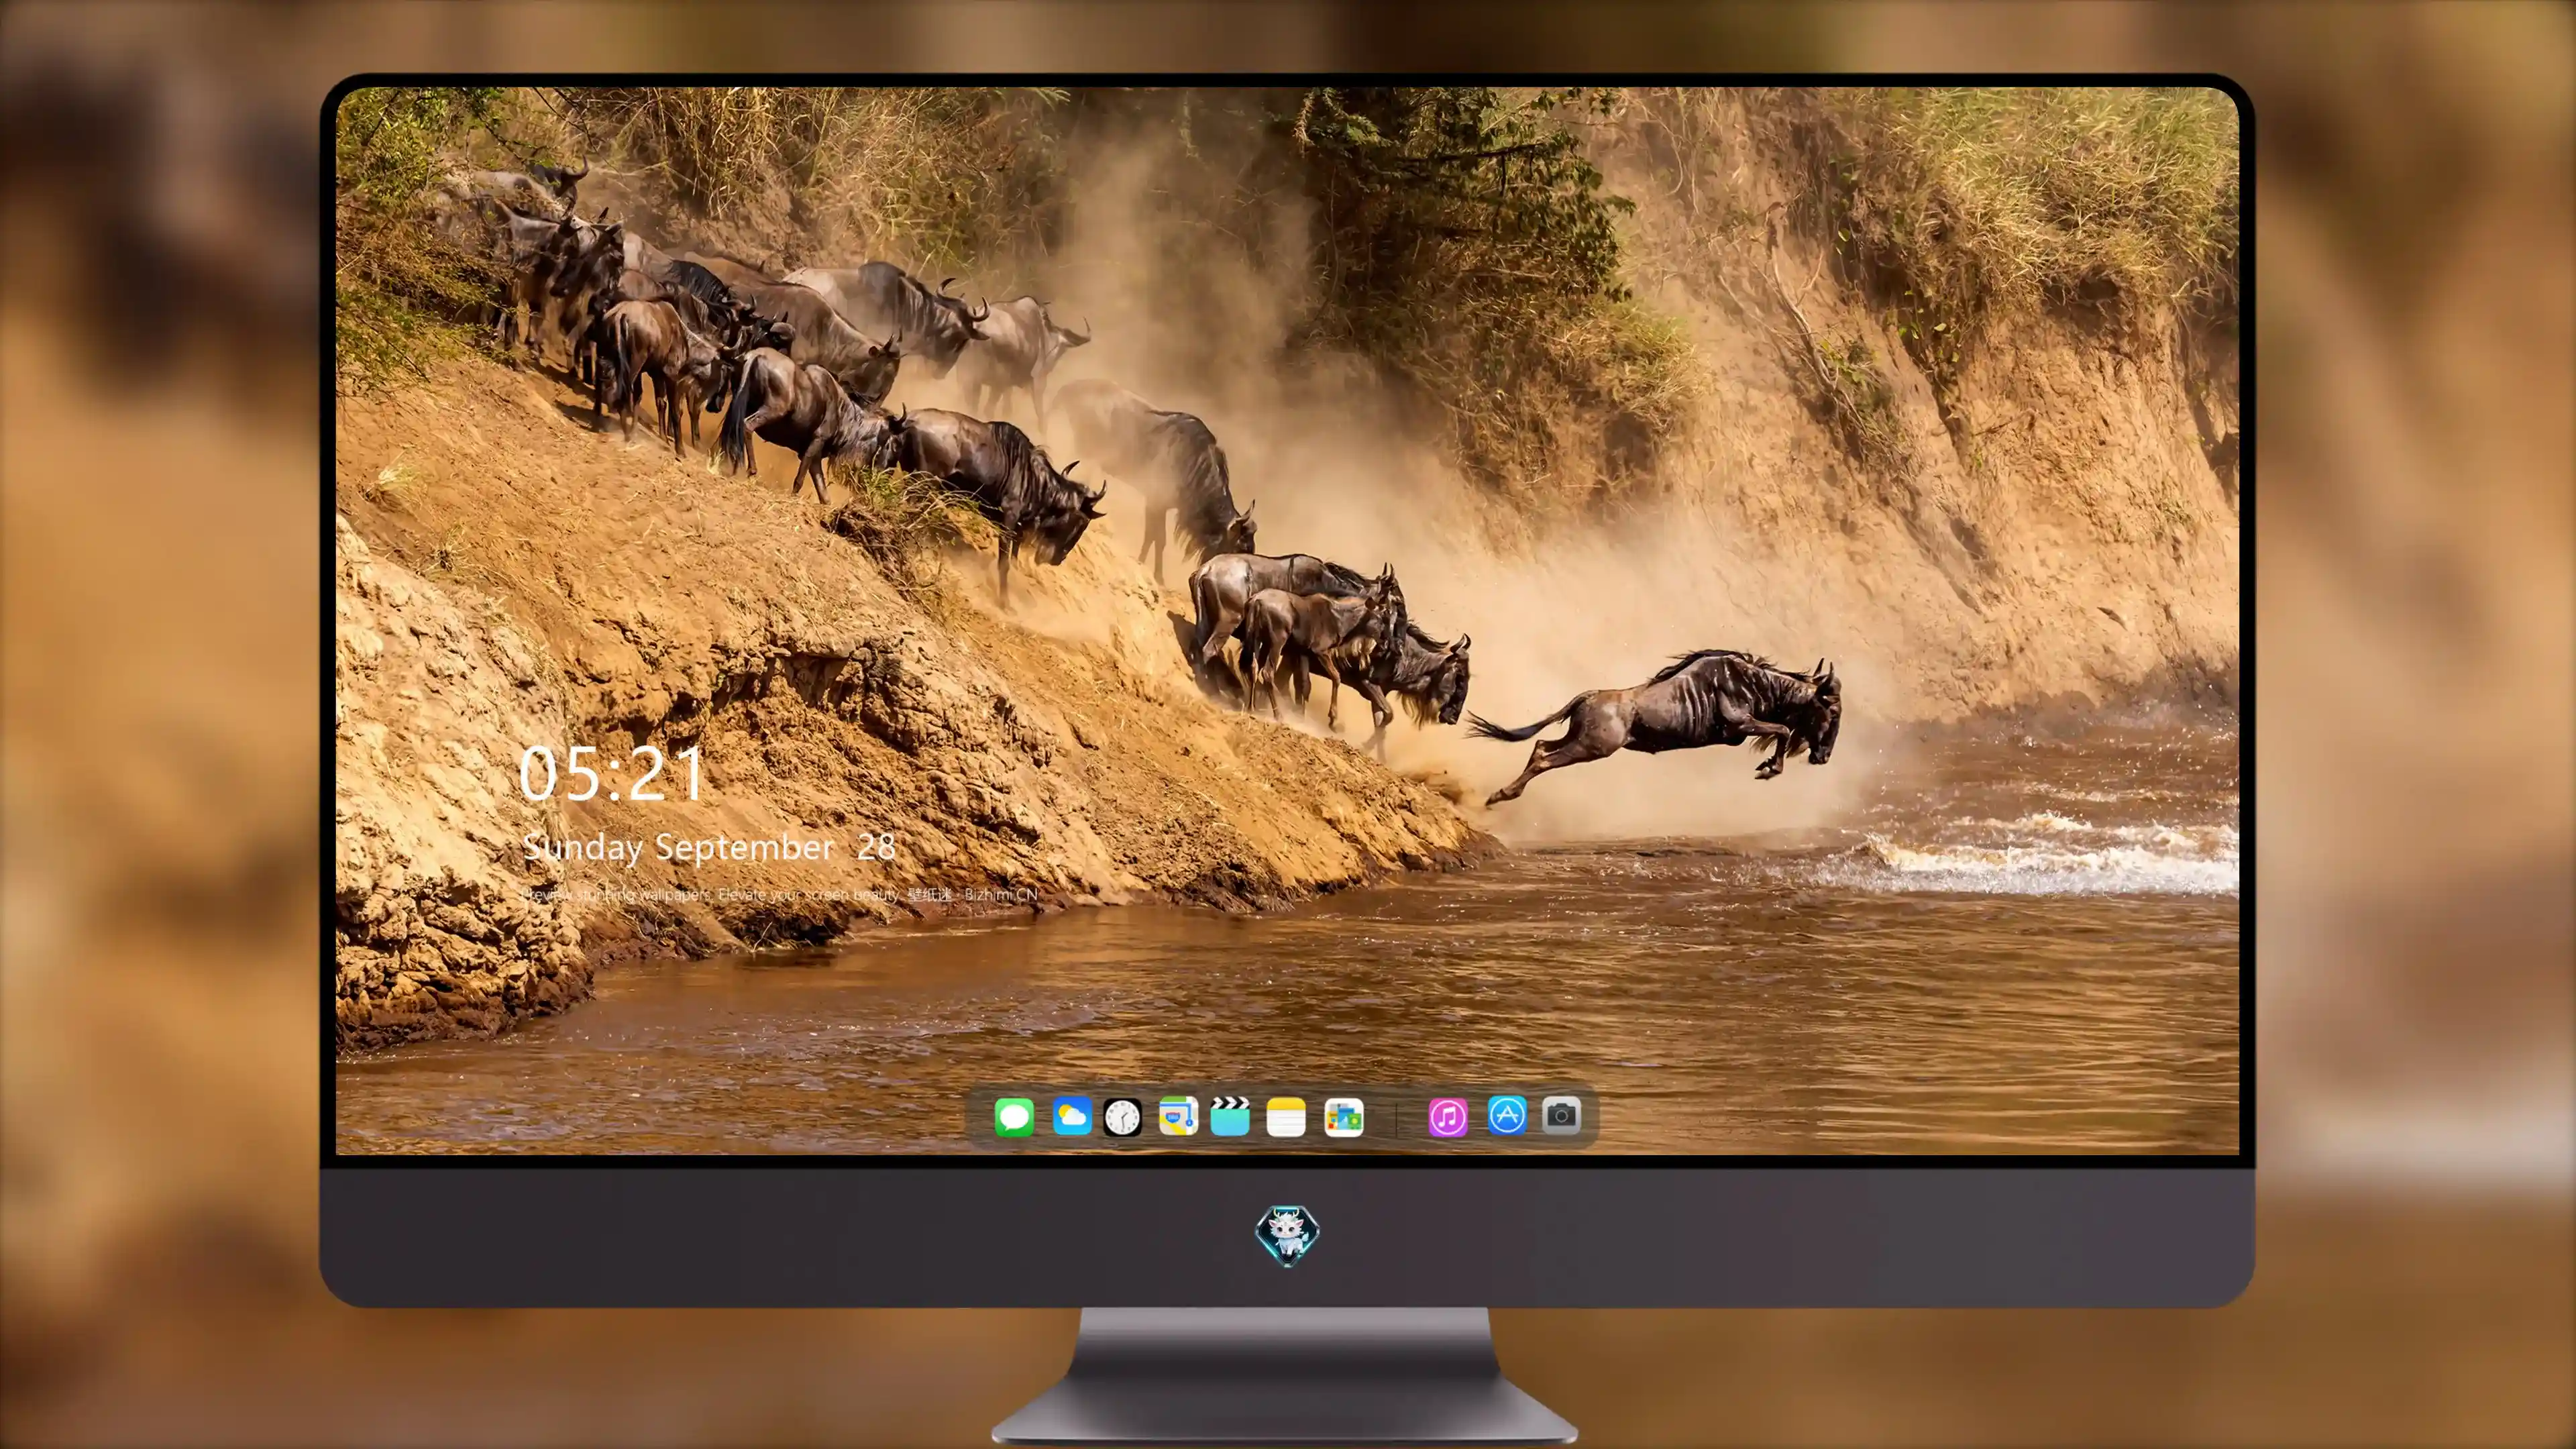Open the App Store icon
The image size is (2576, 1449).
tap(1507, 1115)
